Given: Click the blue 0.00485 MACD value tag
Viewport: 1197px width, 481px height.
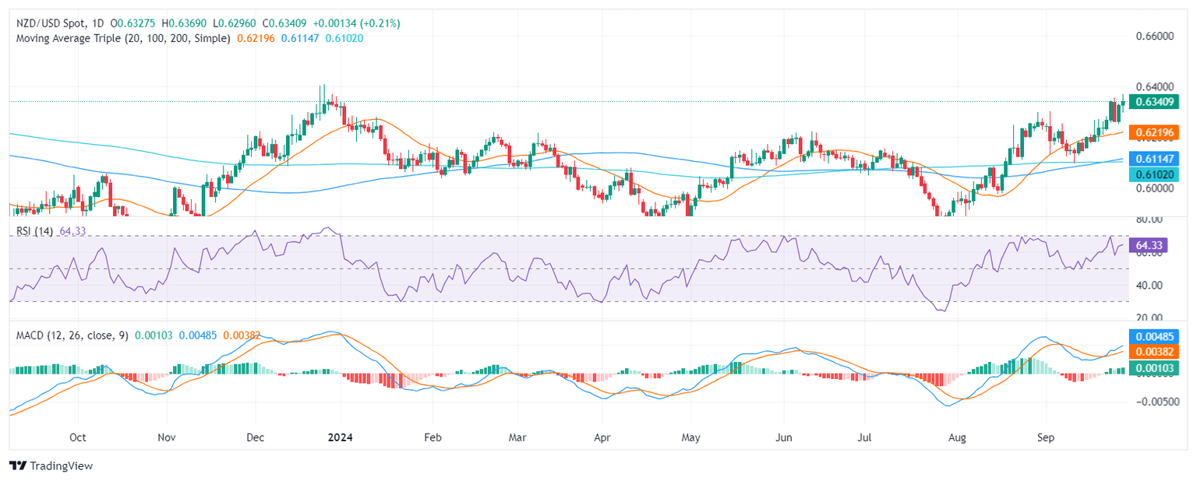Looking at the screenshot, I should pos(1155,337).
